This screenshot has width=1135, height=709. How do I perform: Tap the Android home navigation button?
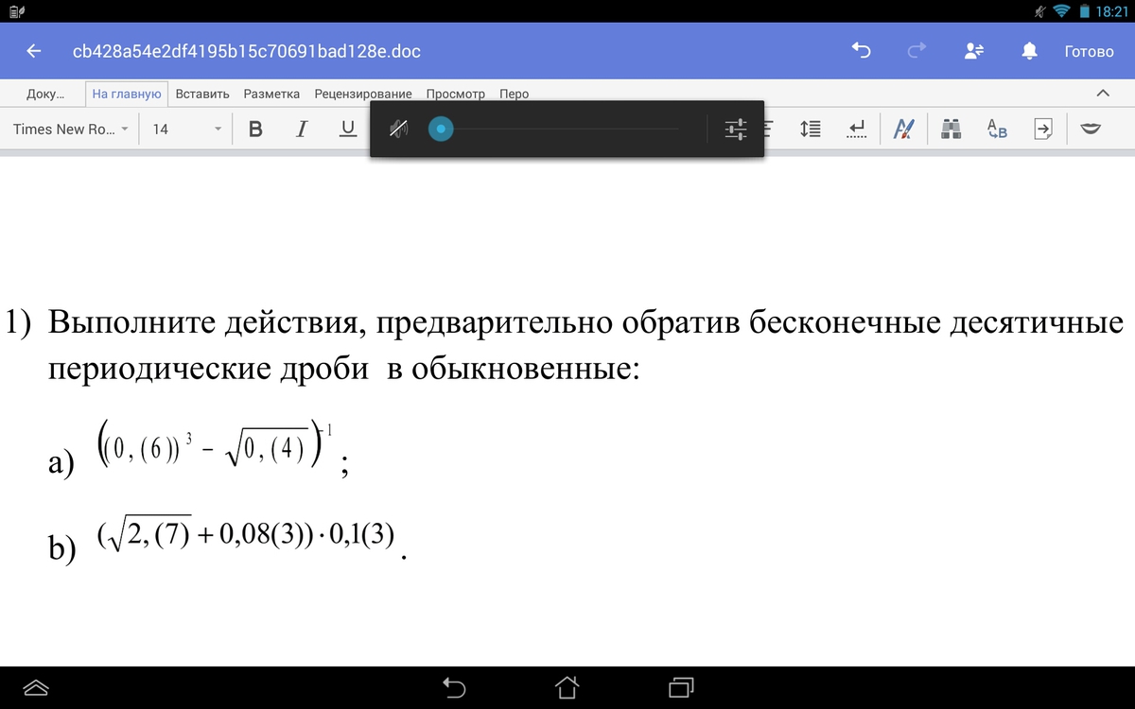[x=567, y=687]
